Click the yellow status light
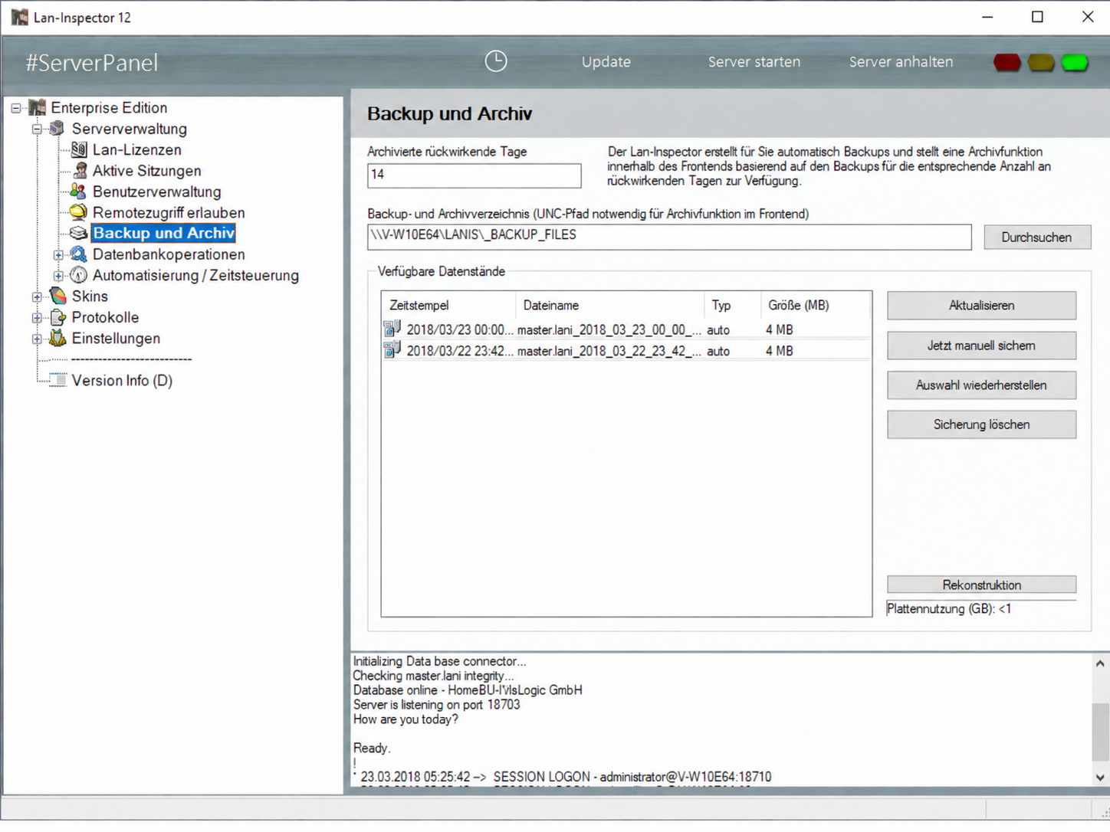 pos(1040,62)
